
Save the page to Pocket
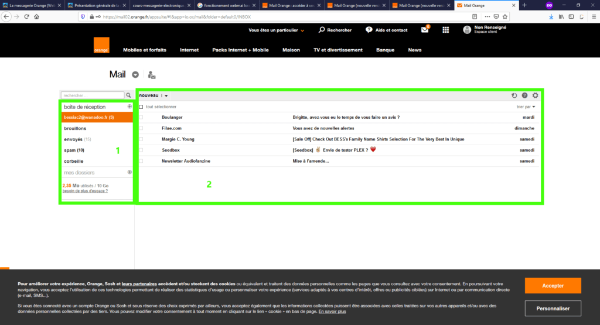[x=496, y=17]
